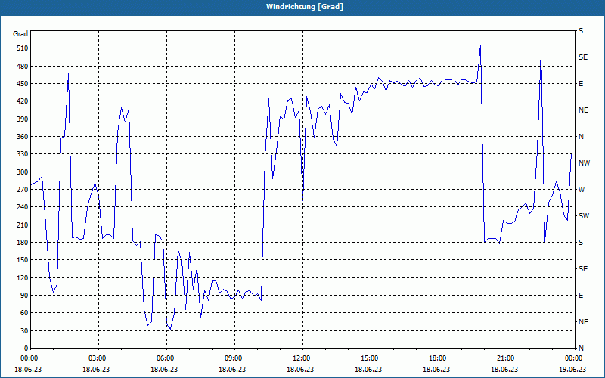Click the N compass label level with 360
Screen dimensions: 605x378
click(x=581, y=137)
